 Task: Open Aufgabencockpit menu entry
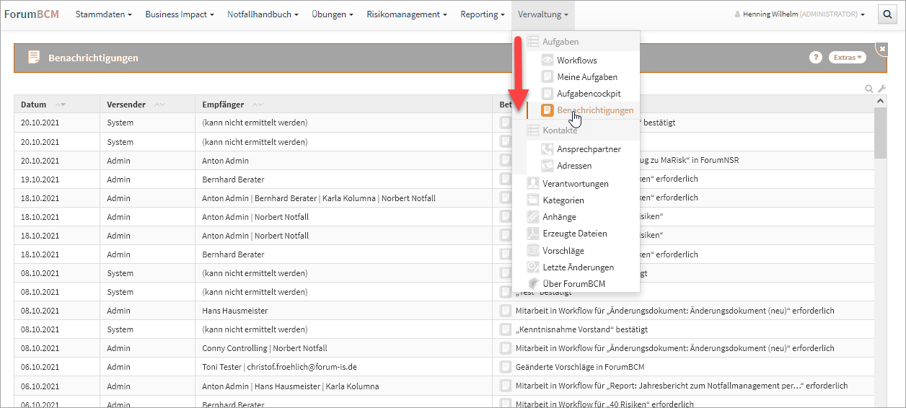point(588,94)
